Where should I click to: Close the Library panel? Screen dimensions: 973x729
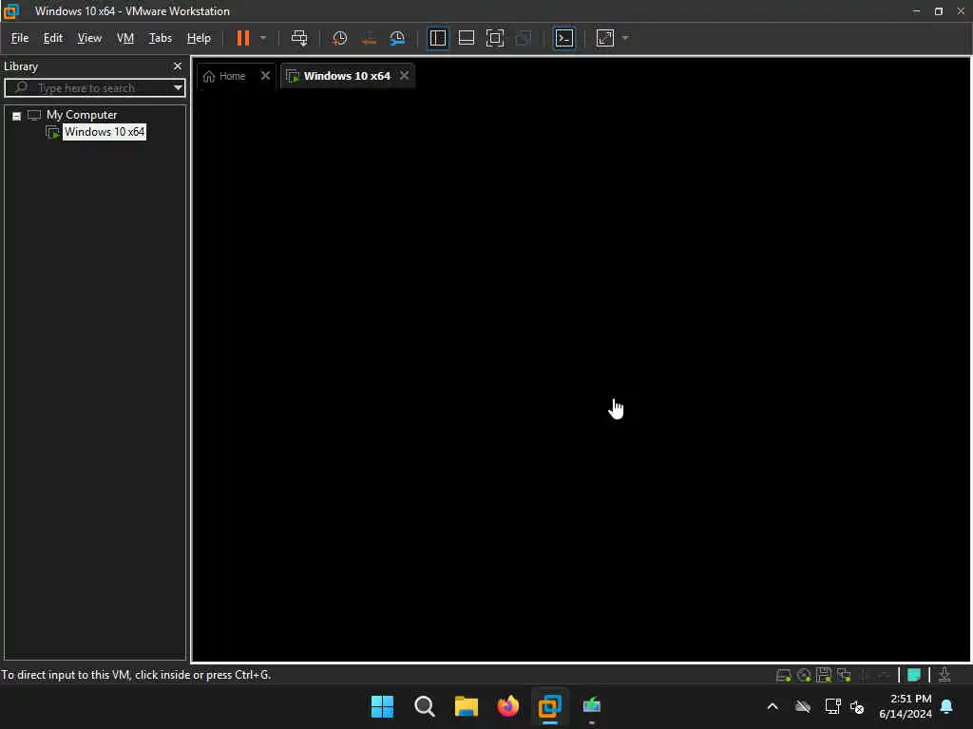pyautogui.click(x=178, y=66)
